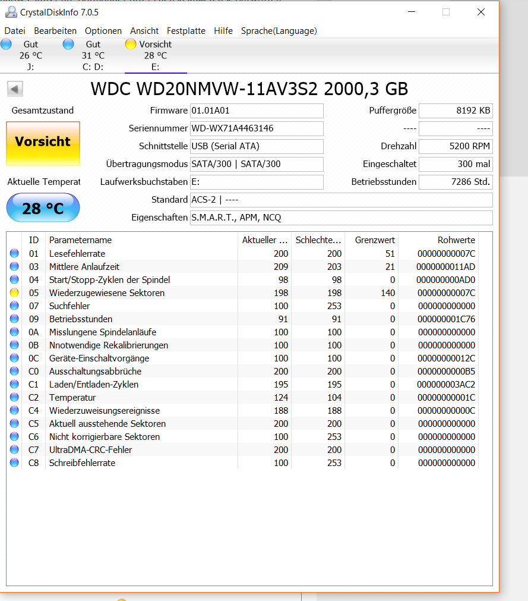Open the Bearbeiten menu
Screen dimensions: 528x601
[55, 31]
